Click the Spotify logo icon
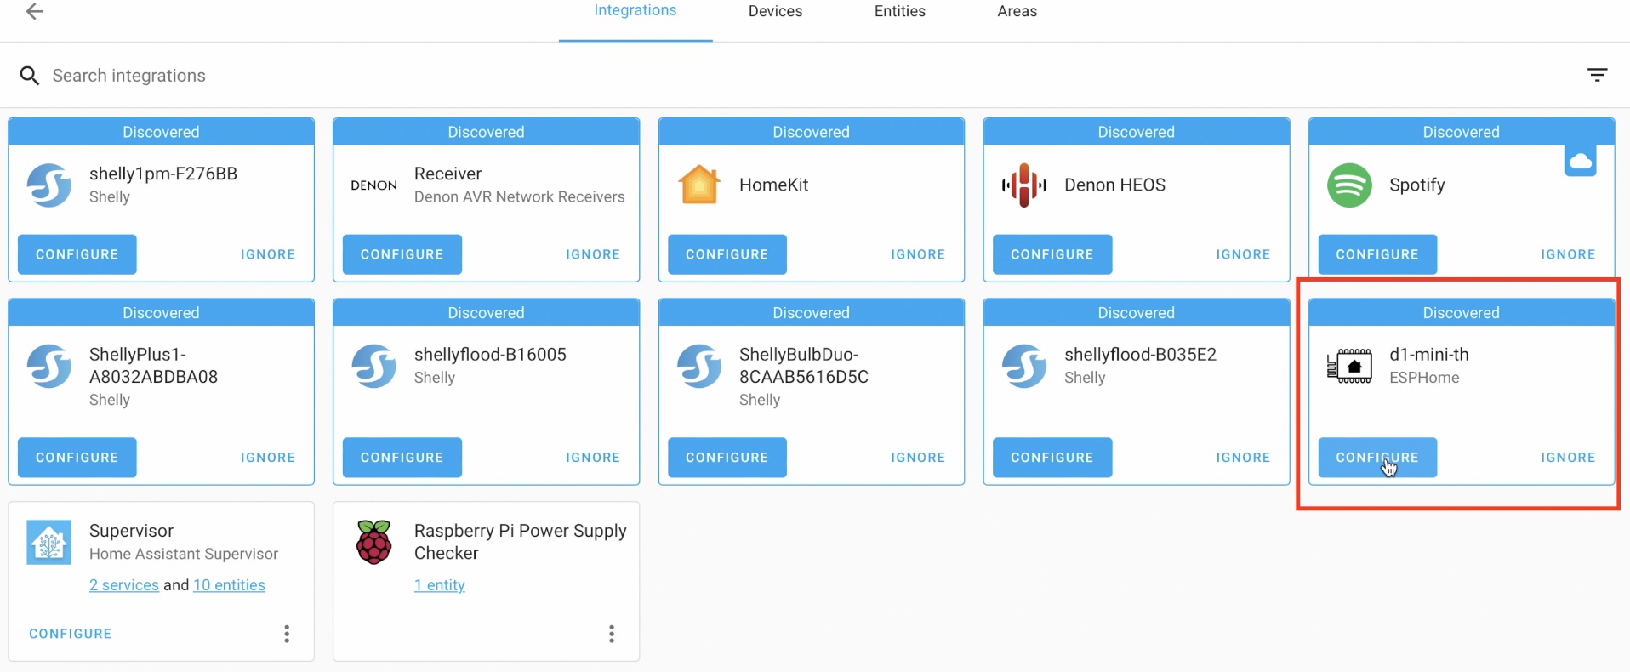Screen dimensions: 1630x672 click(1349, 185)
